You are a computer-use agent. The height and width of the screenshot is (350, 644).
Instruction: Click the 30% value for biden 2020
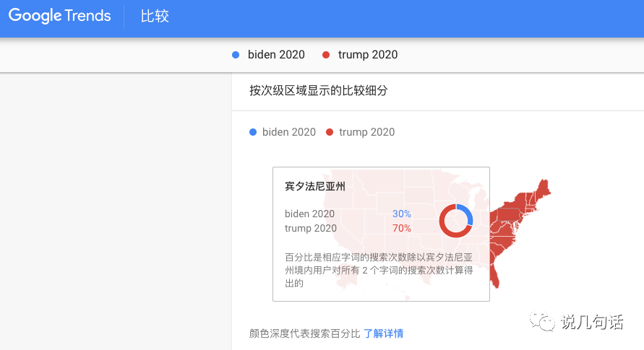click(401, 214)
